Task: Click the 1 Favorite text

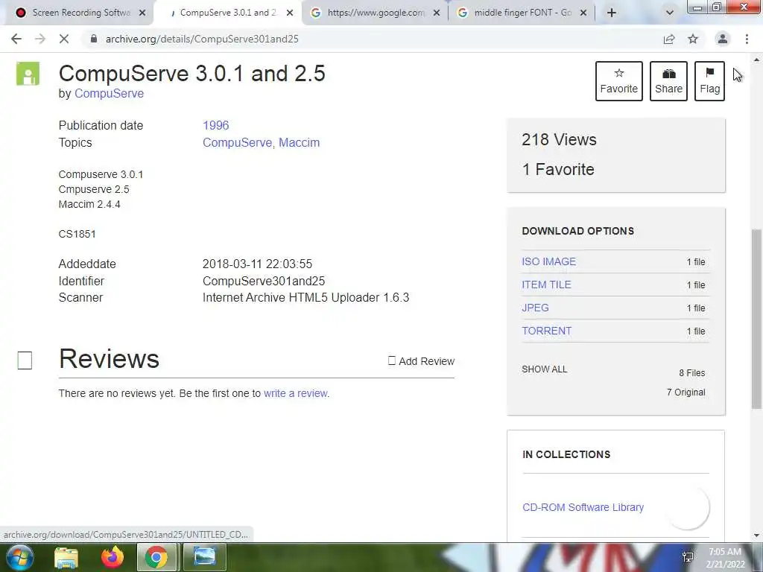Action: coord(558,169)
